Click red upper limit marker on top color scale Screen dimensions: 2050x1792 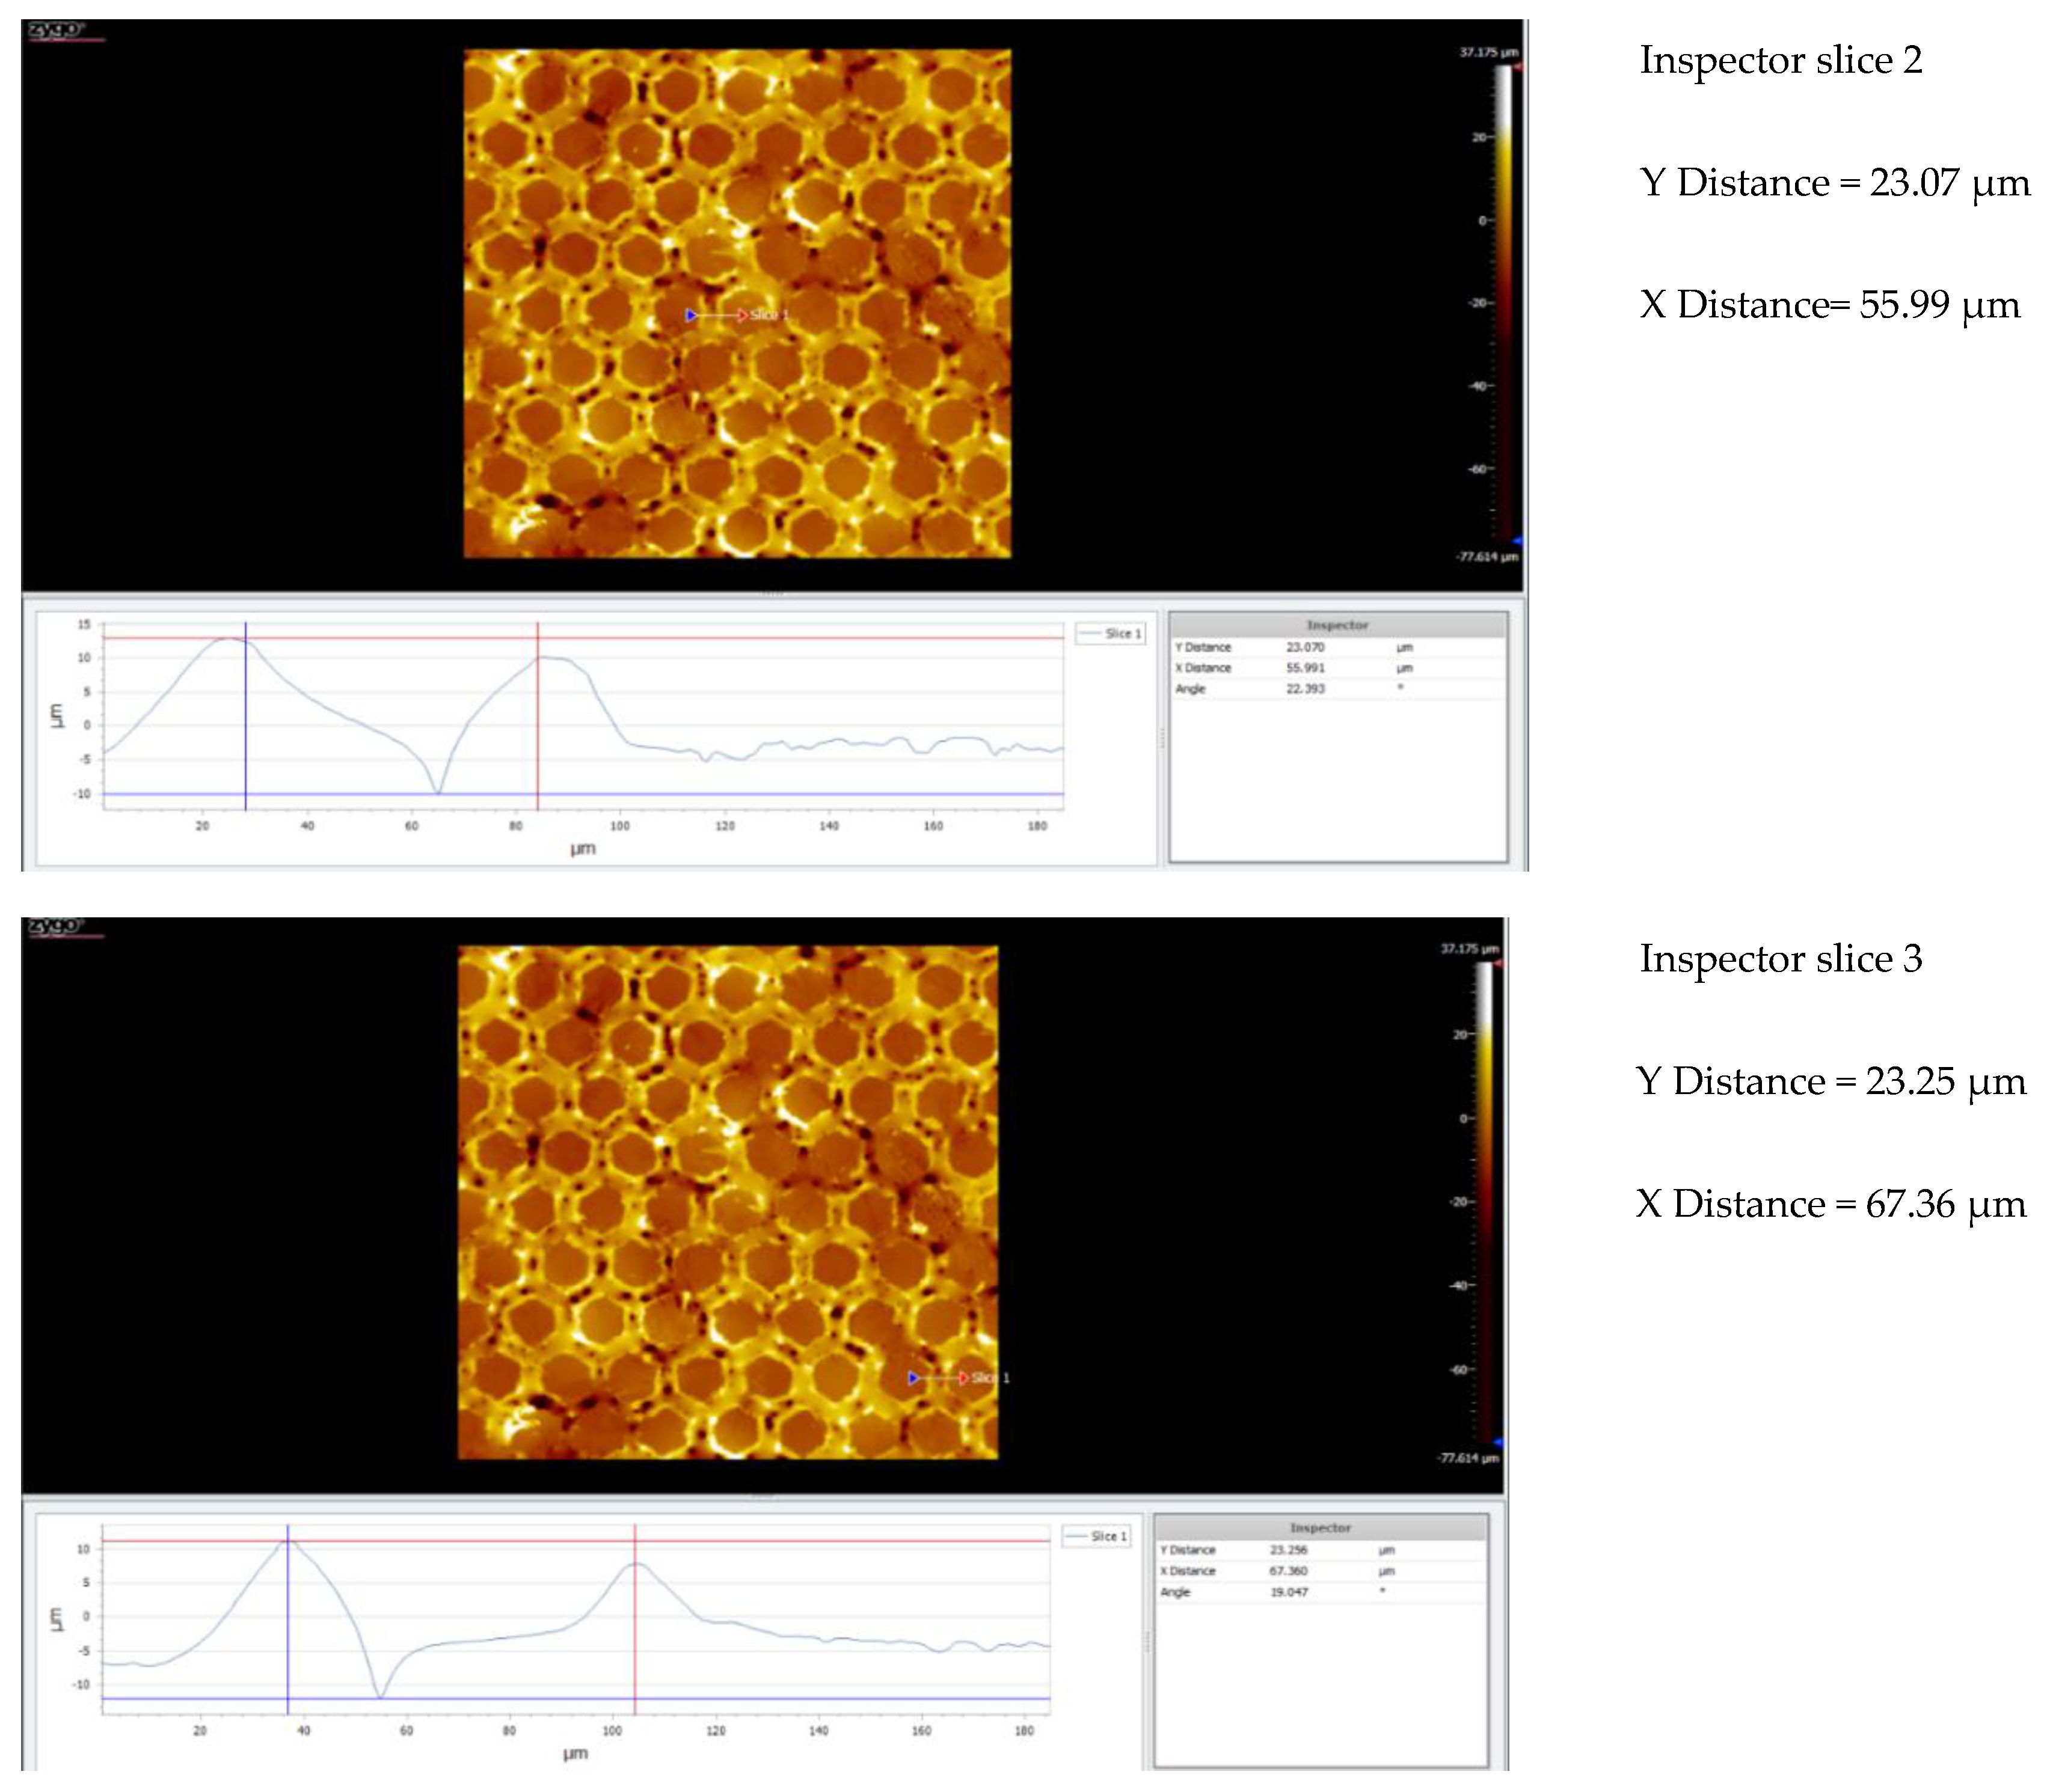[x=1517, y=67]
